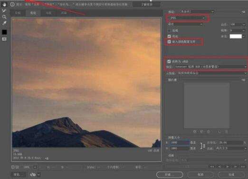Select the Zoom magnifier tool
The height and width of the screenshot is (179, 248).
pos(4,17)
